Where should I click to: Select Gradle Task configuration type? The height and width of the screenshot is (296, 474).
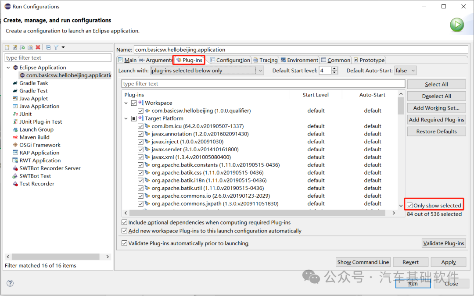tap(33, 83)
